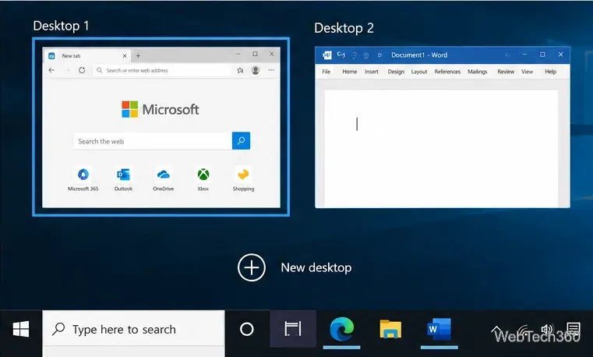
Task: Switch to the View tab in Word
Action: [528, 72]
